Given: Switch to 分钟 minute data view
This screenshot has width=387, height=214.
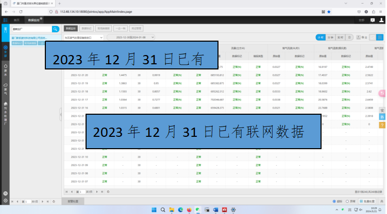Looking at the screenshot, I should (x=330, y=38).
